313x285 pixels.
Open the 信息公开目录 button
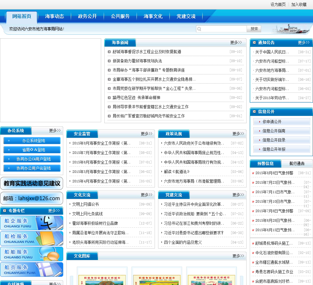click(x=281, y=140)
